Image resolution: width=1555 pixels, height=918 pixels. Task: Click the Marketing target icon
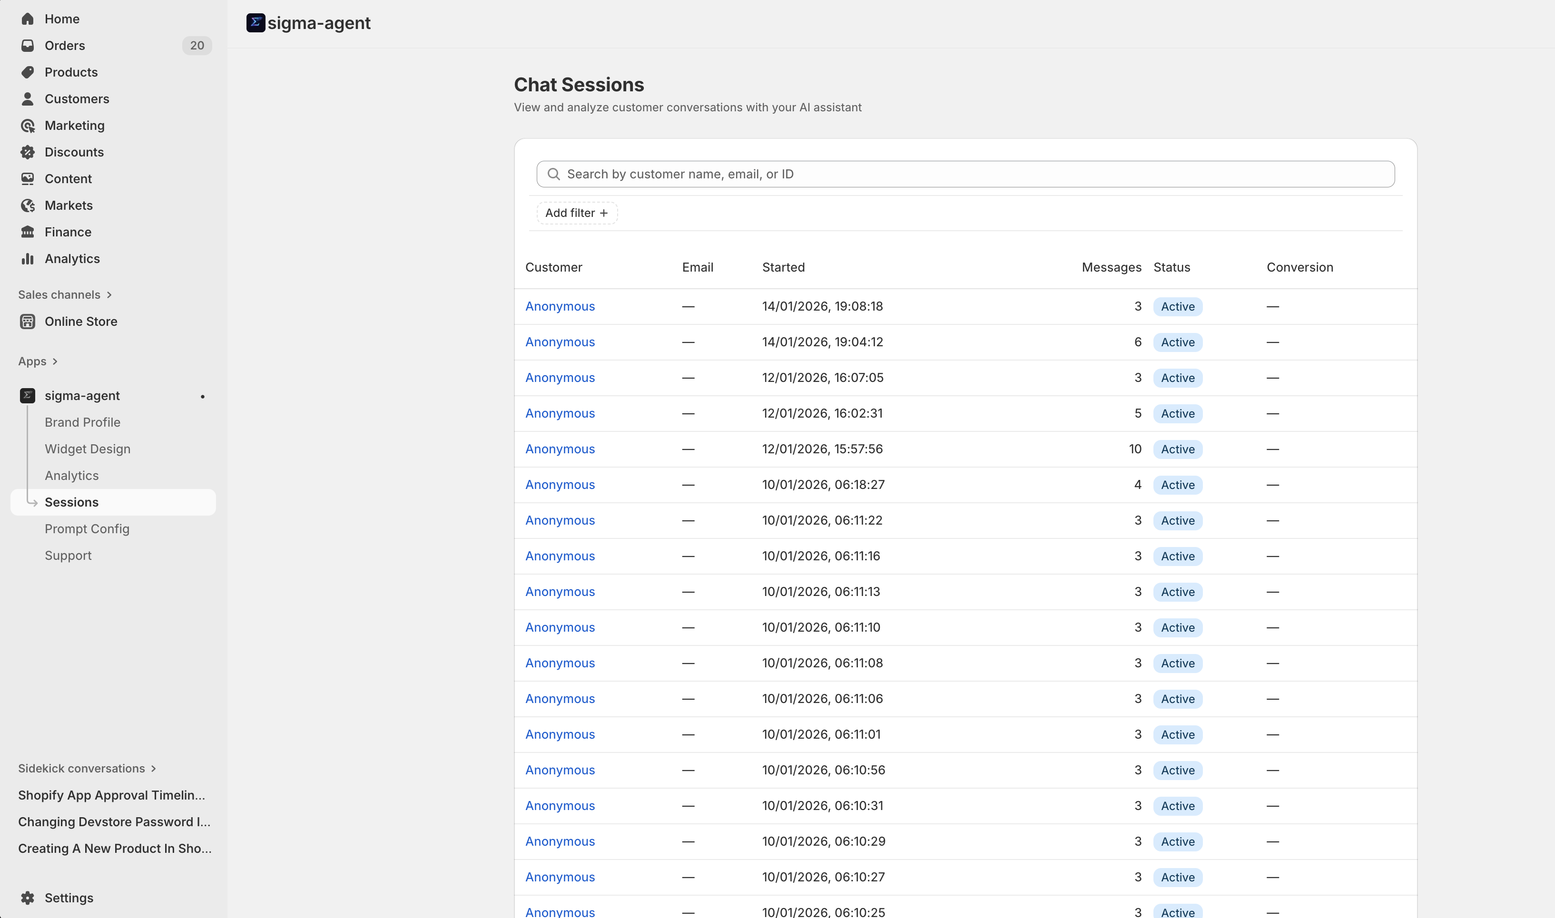27,126
